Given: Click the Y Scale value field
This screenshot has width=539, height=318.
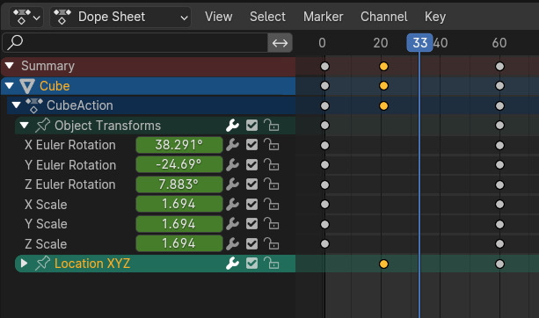Looking at the screenshot, I should click(x=179, y=224).
